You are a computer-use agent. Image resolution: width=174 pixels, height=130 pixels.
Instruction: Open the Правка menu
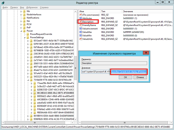pos(14,7)
